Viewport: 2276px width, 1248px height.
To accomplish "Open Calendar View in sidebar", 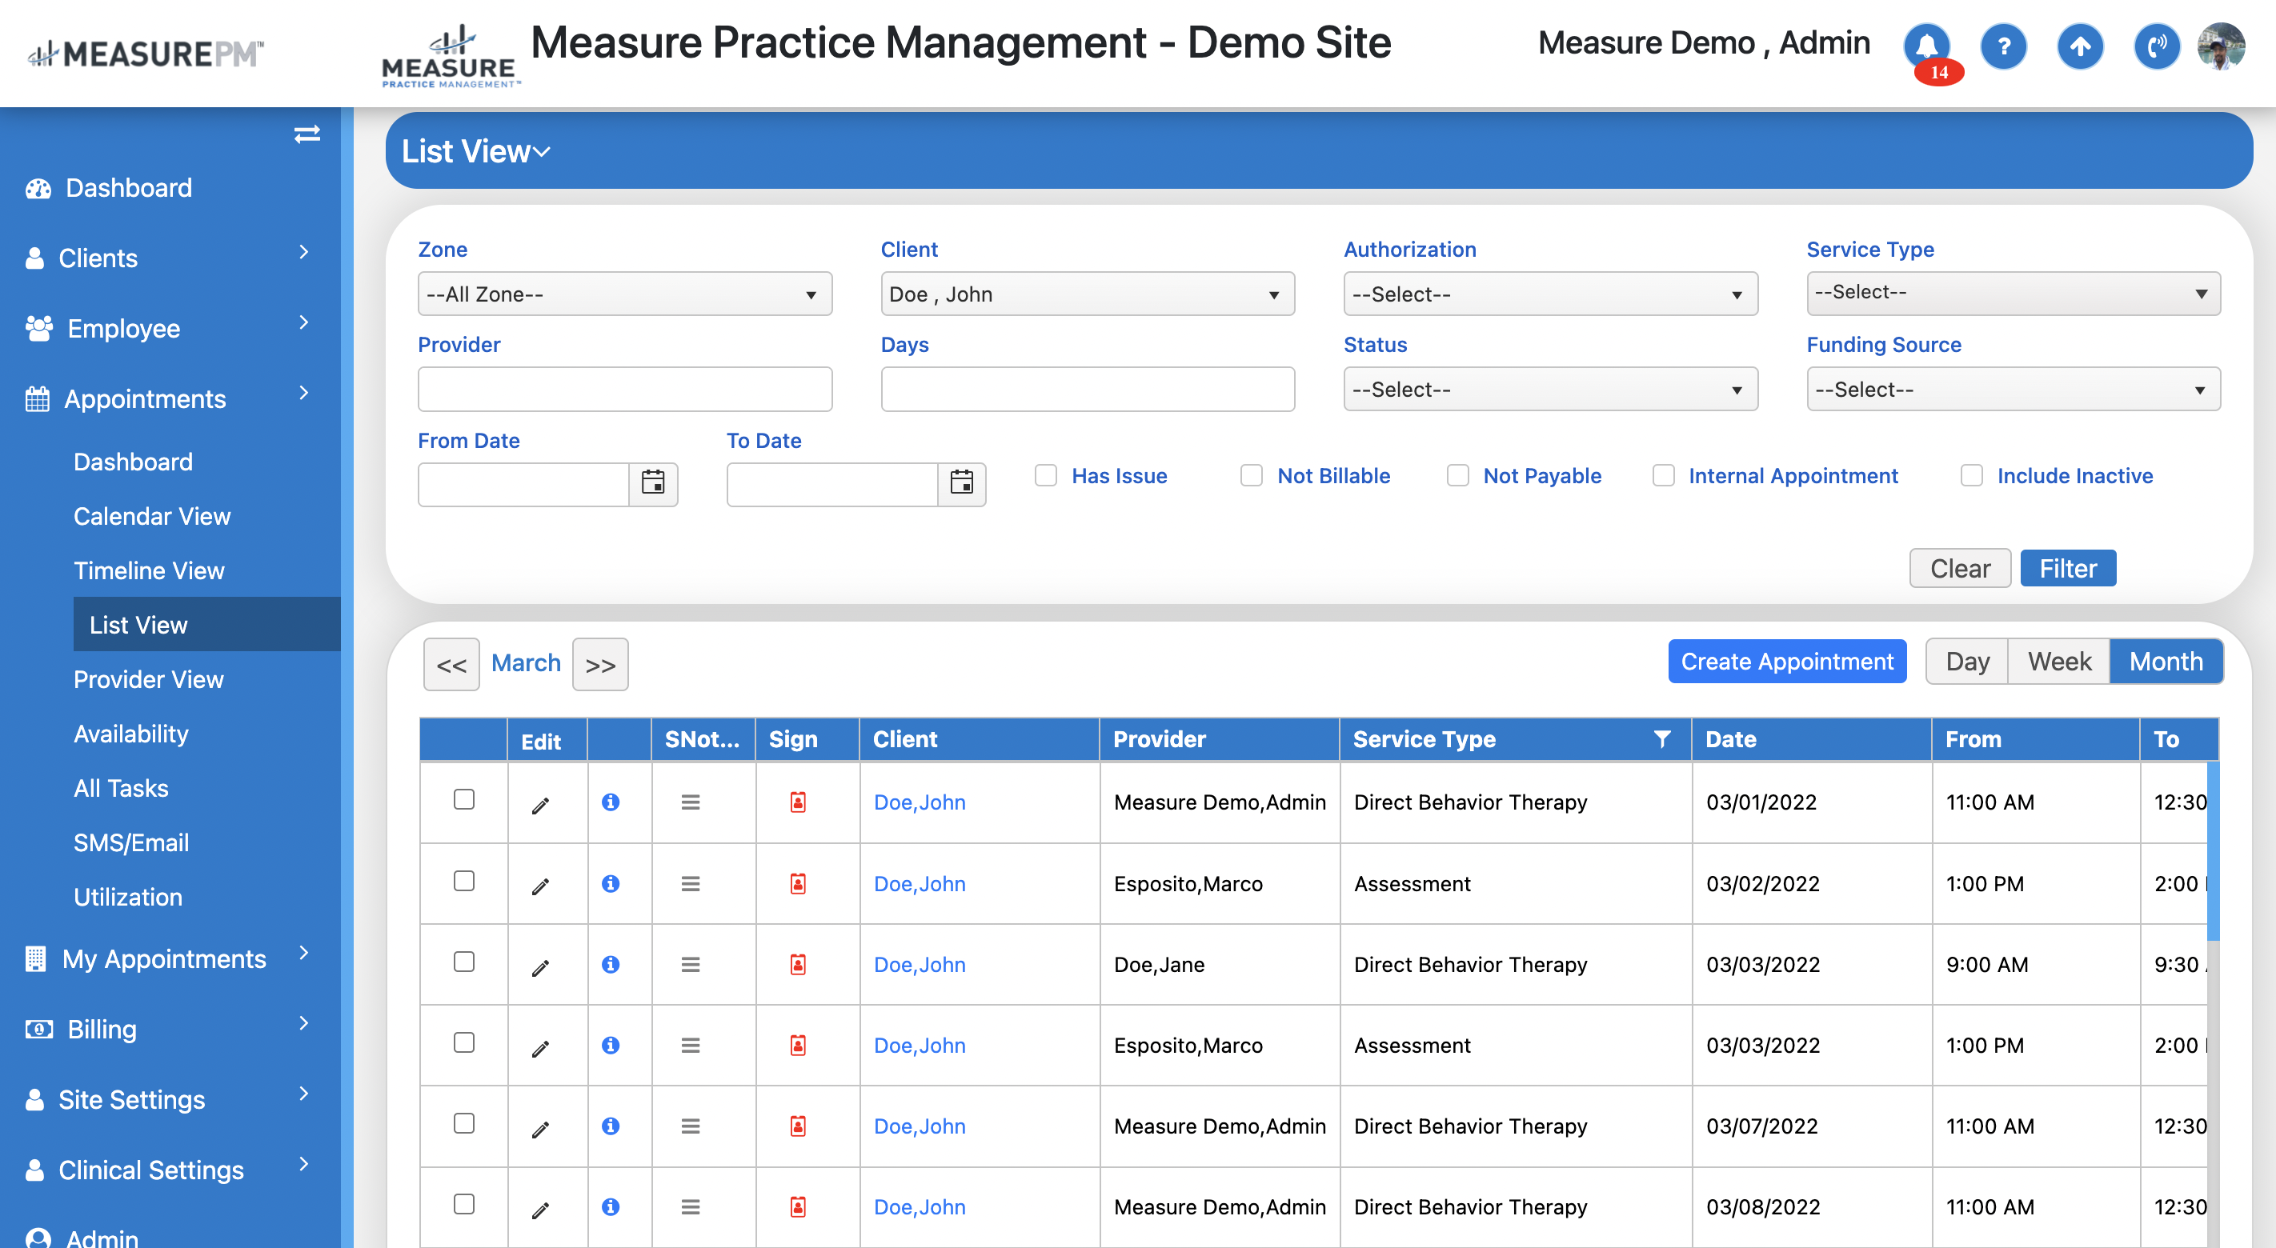I will (x=152, y=516).
